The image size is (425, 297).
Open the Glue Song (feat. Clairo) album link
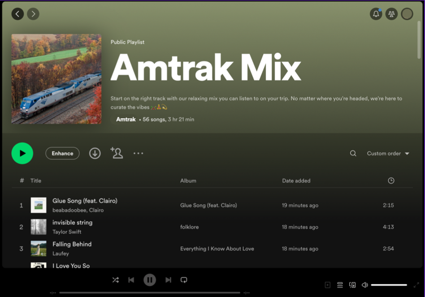tap(208, 205)
